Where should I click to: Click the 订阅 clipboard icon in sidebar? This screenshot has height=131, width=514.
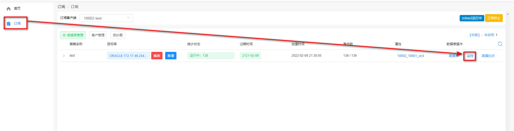click(9, 24)
